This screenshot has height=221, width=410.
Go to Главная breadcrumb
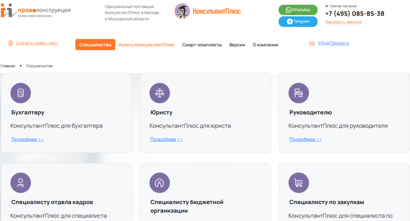coord(8,66)
